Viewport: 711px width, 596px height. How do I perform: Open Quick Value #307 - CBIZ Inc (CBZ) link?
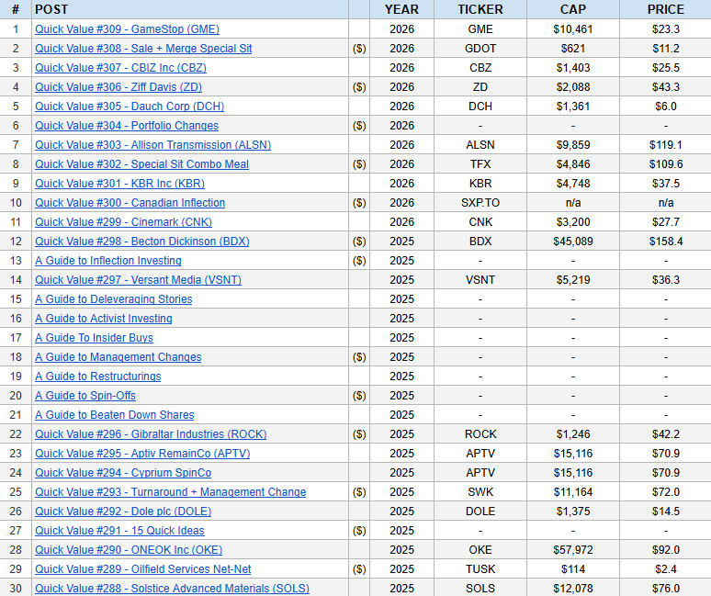[120, 68]
